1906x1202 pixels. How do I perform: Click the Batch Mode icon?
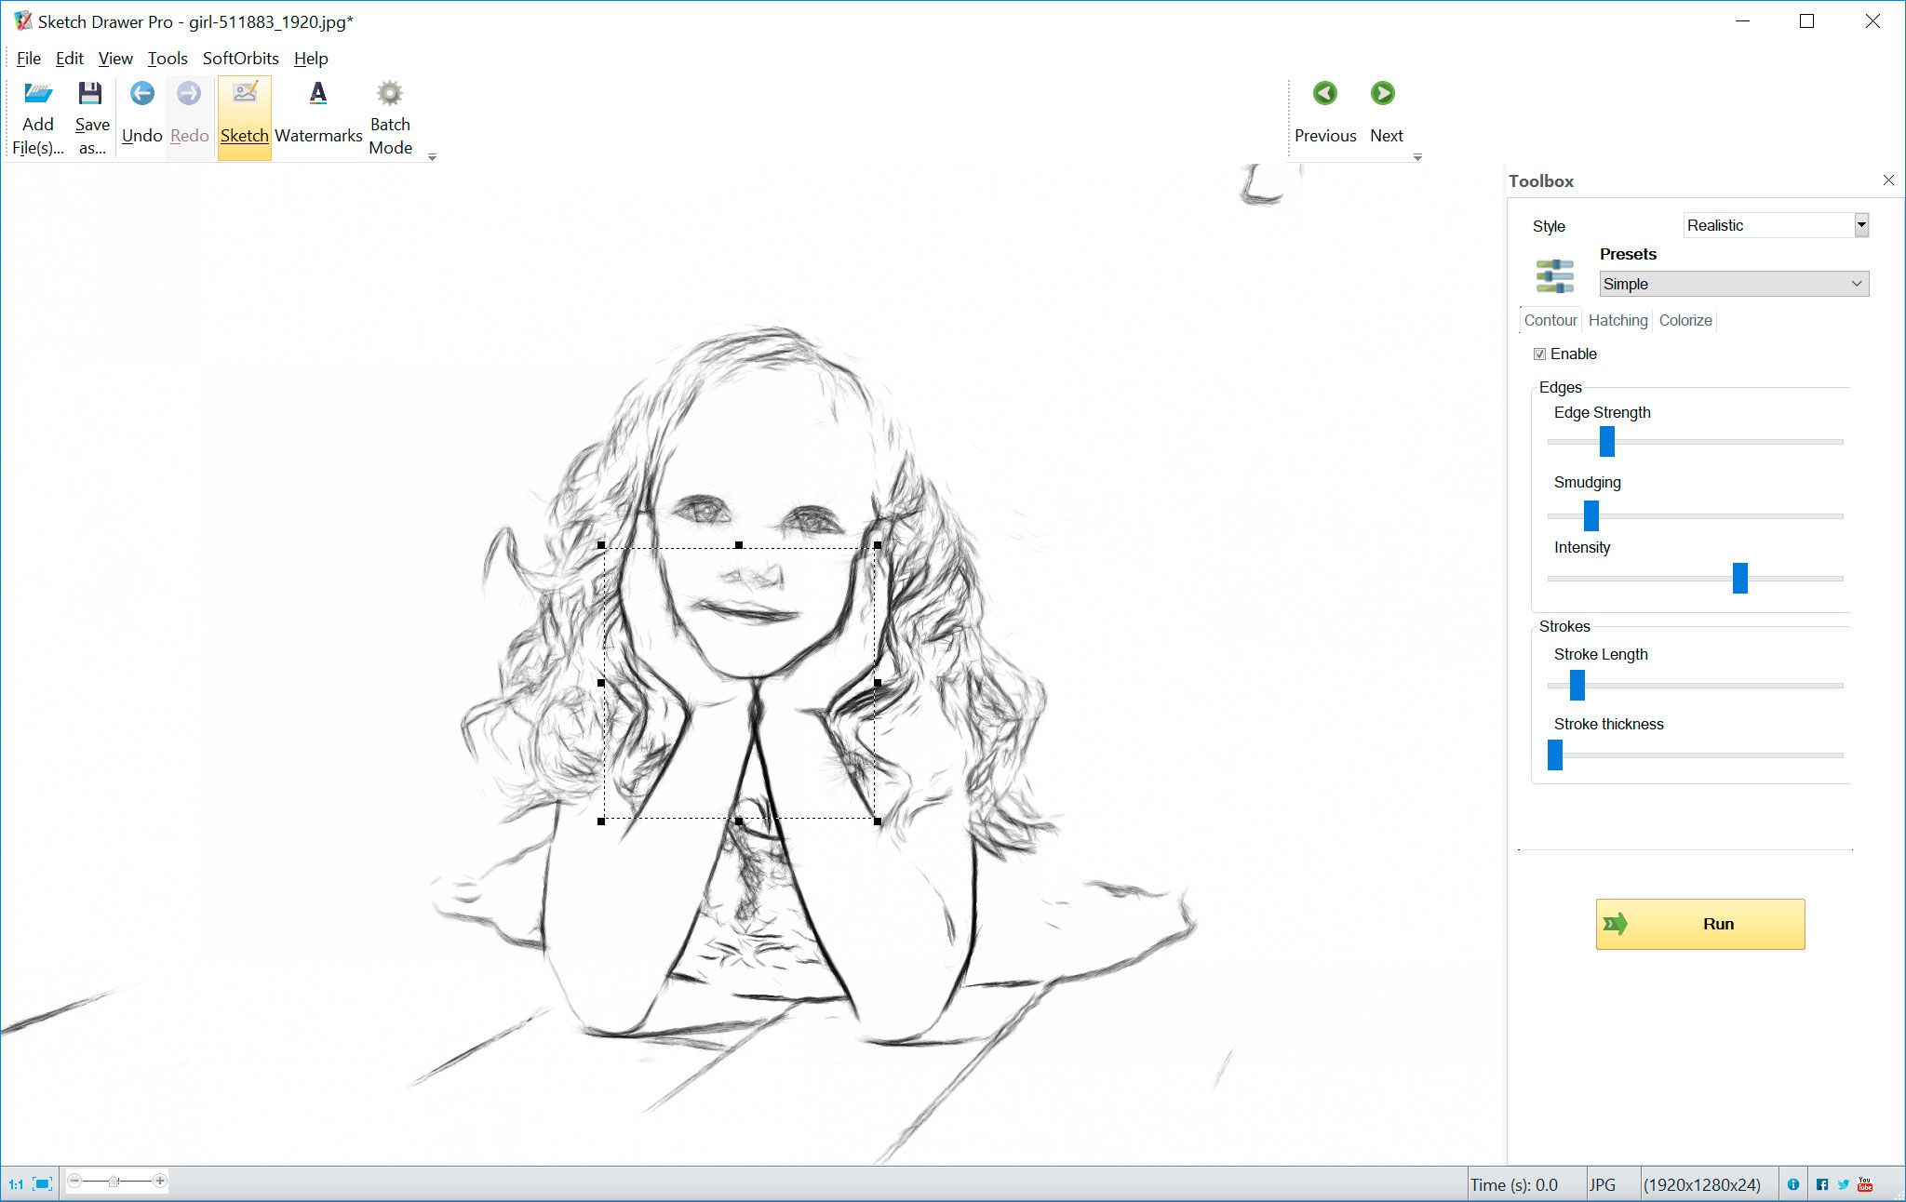[x=389, y=91]
